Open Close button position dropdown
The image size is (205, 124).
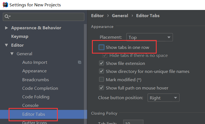tap(163, 98)
